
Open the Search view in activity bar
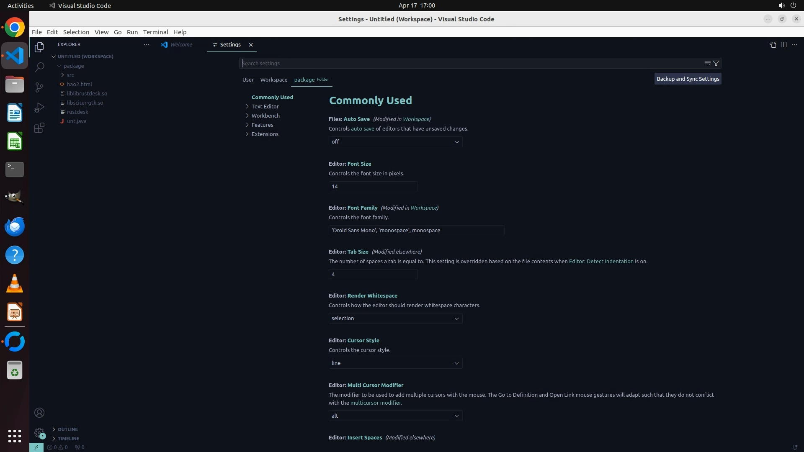(x=39, y=67)
